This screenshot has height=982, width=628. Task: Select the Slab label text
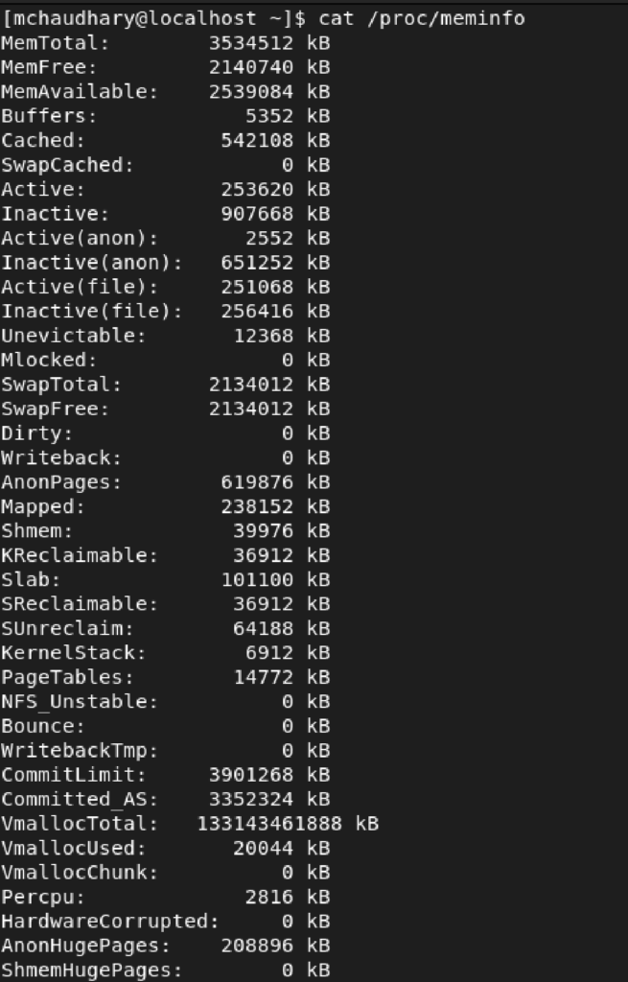point(30,580)
